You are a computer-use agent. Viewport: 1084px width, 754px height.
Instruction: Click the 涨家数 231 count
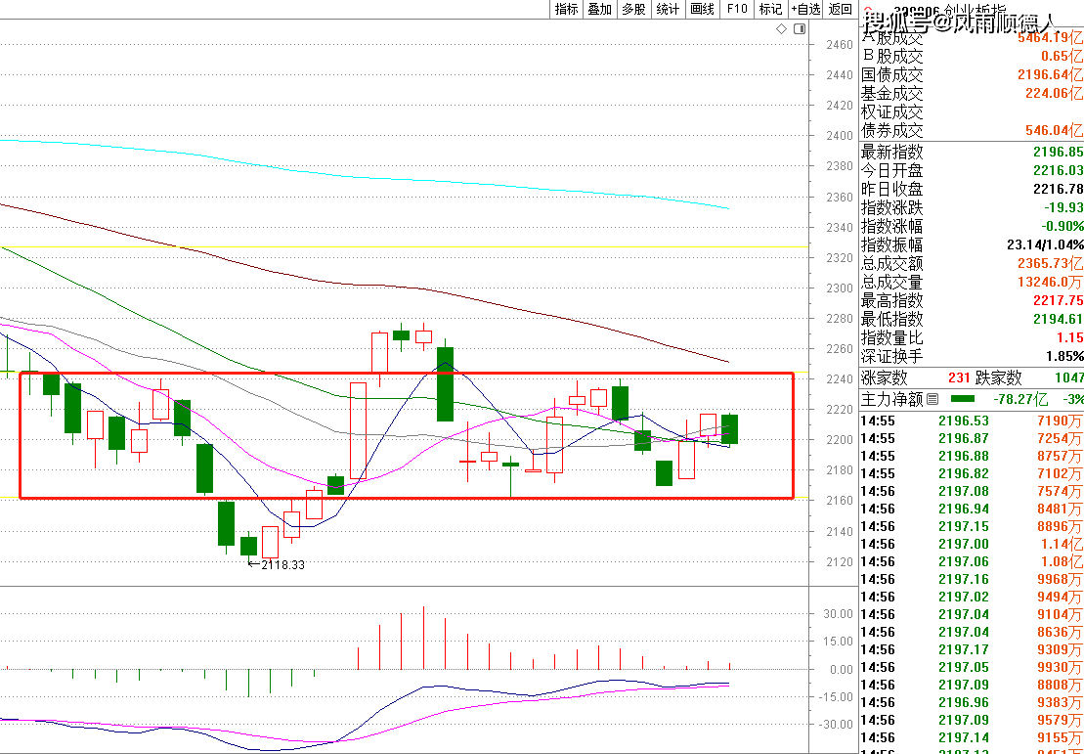(x=960, y=377)
